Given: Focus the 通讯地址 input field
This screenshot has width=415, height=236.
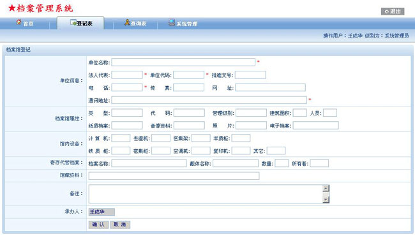Looking at the screenshot, I should (x=209, y=100).
